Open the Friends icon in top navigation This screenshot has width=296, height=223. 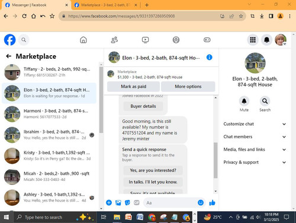coord(114,40)
